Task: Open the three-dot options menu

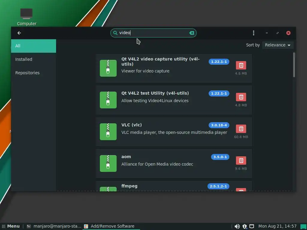Action: pos(254,33)
